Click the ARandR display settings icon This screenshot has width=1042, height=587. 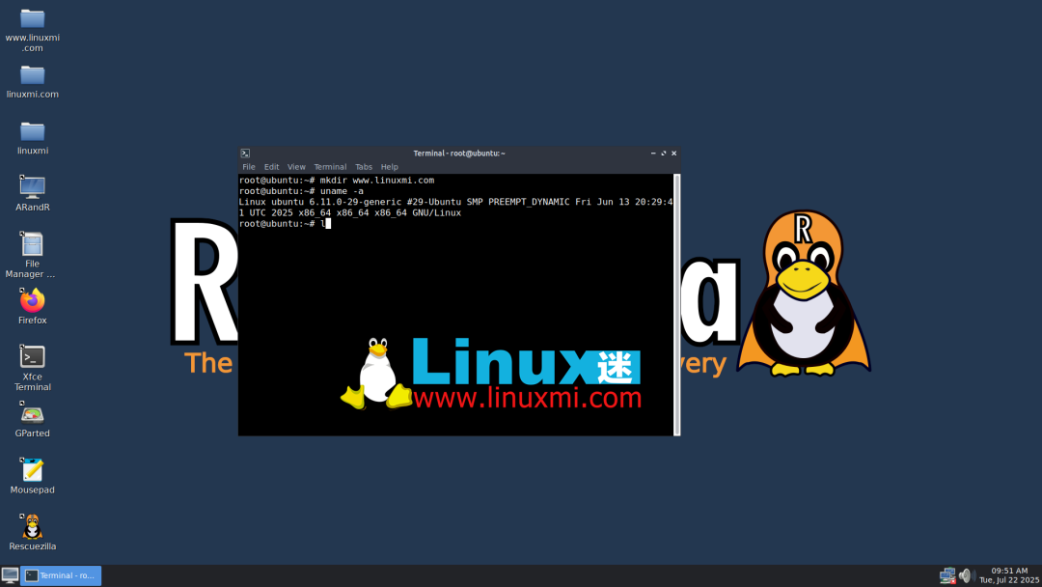[x=33, y=187]
